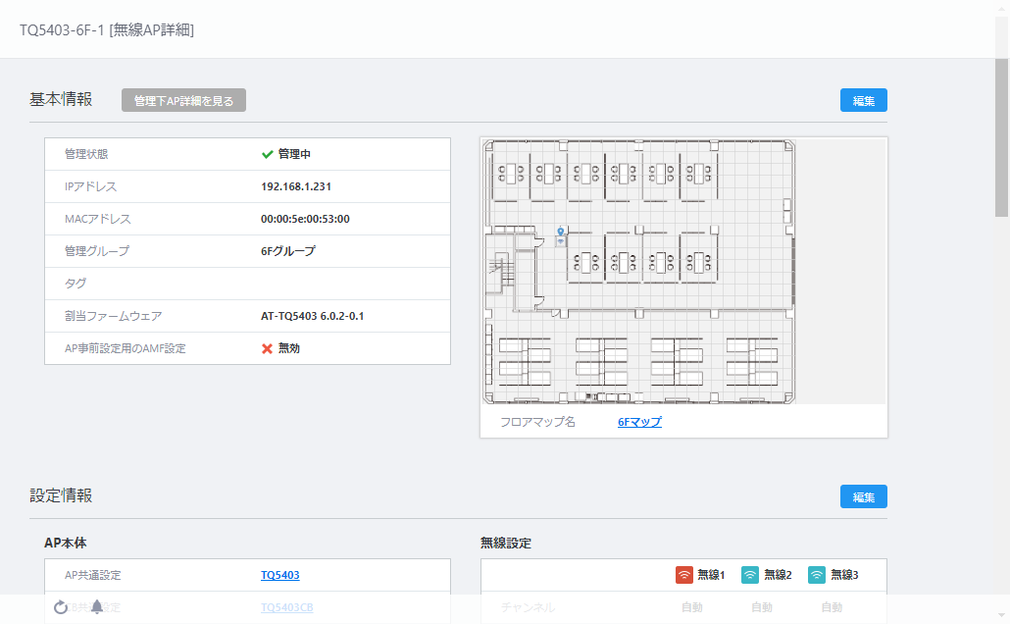The image size is (1010, 624).
Task: Select IP address value 192.168.1.231
Action: pos(296,187)
